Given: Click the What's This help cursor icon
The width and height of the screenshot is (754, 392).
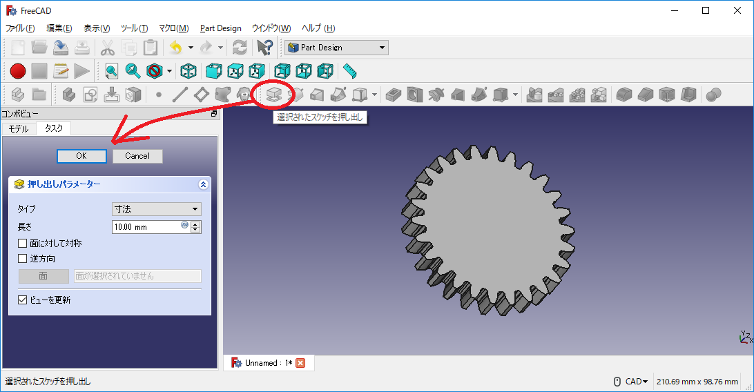Looking at the screenshot, I should point(264,48).
